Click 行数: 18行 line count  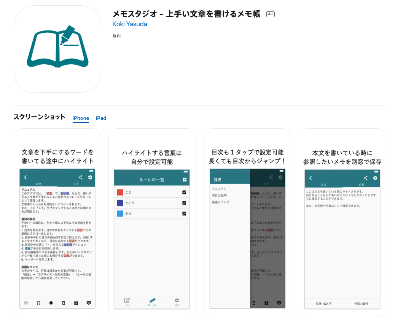pos(361,304)
